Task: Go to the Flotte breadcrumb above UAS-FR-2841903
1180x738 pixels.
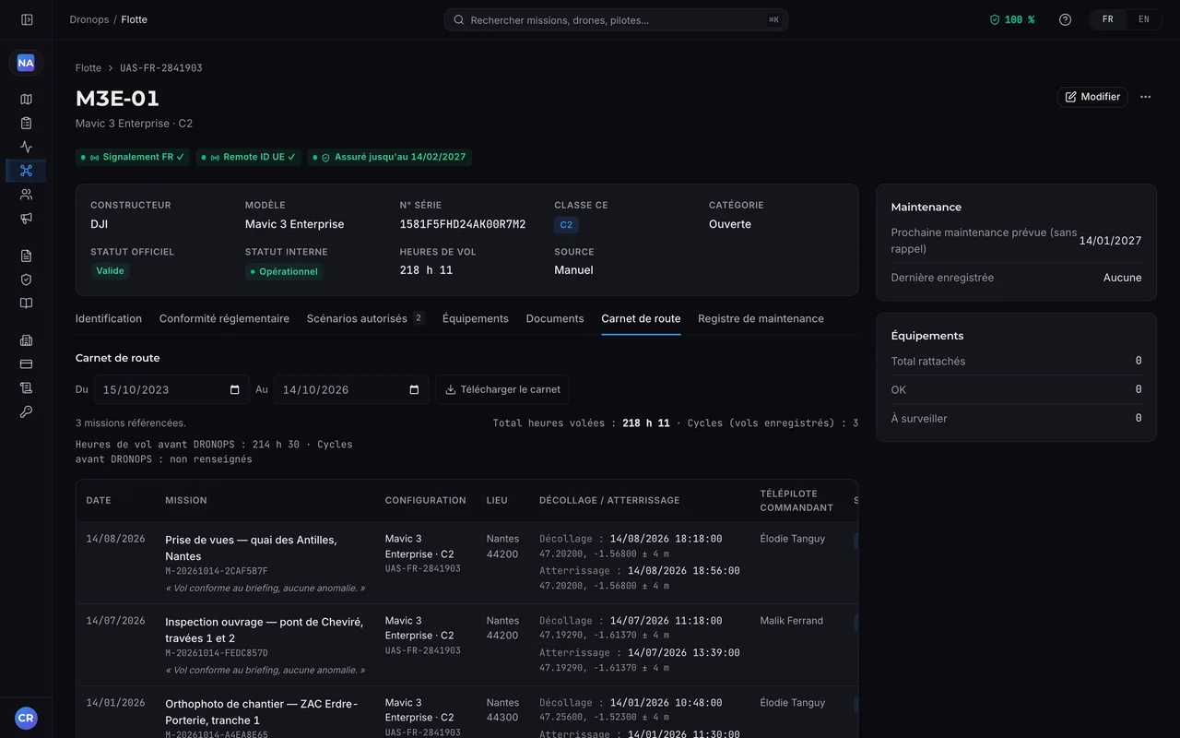Action: 88,68
